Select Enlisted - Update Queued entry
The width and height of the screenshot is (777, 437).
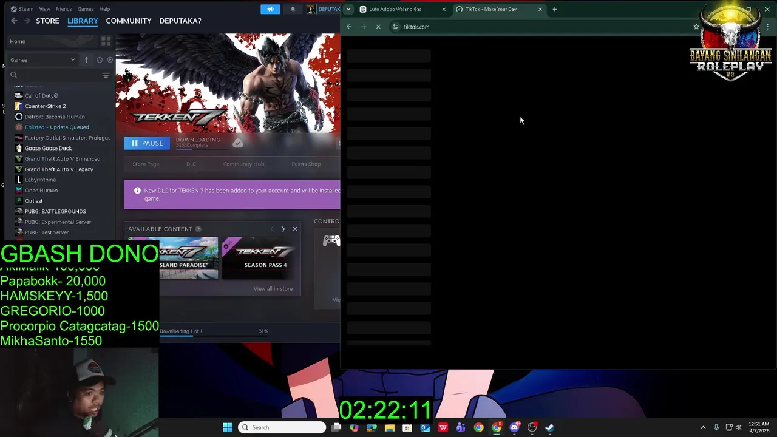(56, 127)
